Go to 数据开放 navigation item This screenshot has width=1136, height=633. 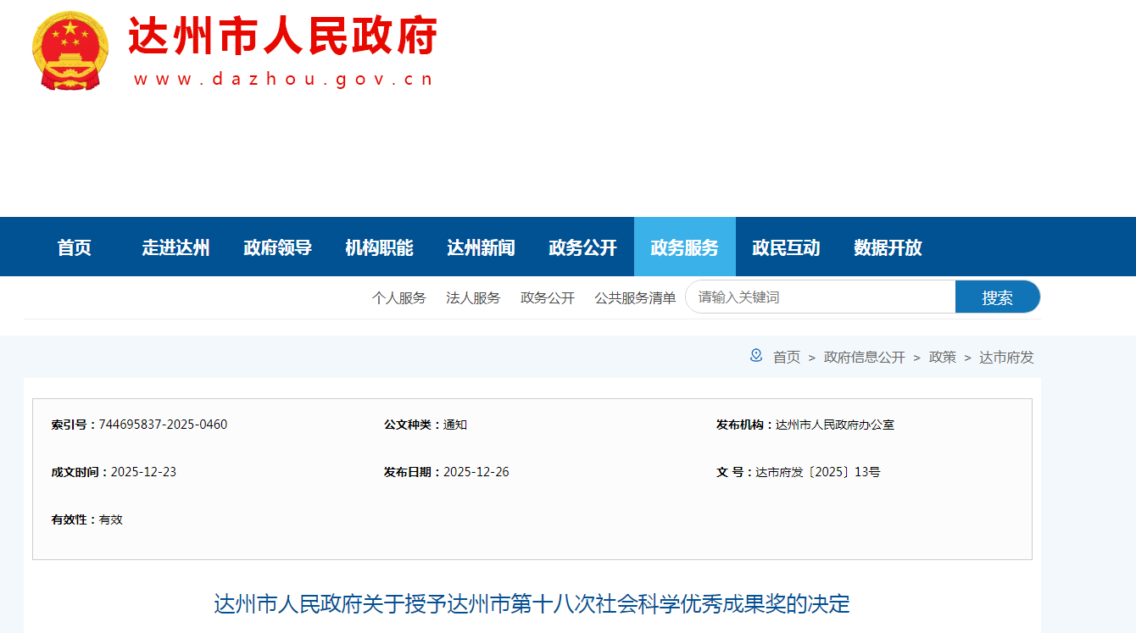pos(888,247)
